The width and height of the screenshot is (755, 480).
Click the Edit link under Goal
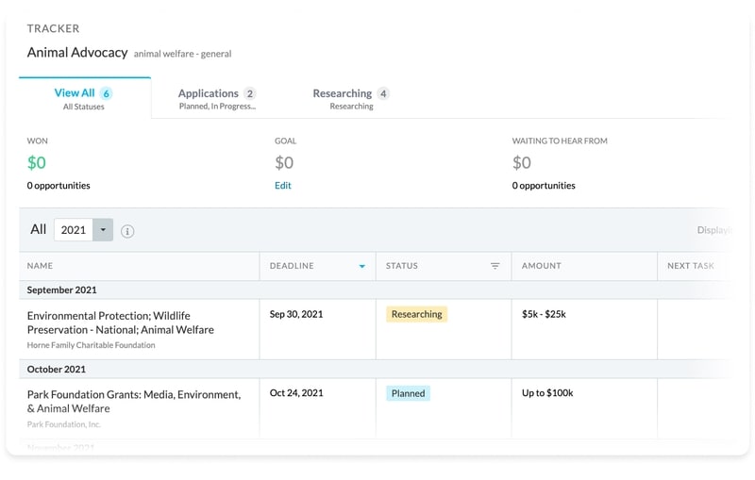[x=283, y=186]
